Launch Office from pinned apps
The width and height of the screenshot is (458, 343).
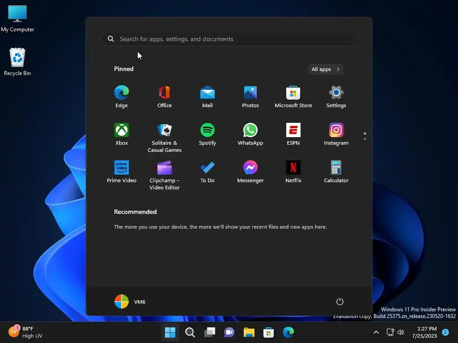pos(165,97)
